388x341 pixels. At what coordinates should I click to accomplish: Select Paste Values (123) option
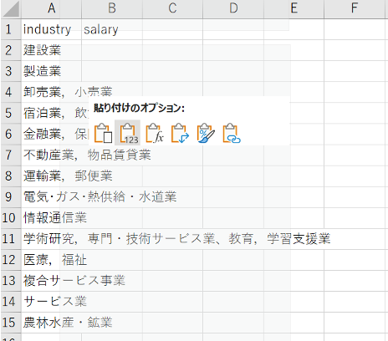coord(128,133)
